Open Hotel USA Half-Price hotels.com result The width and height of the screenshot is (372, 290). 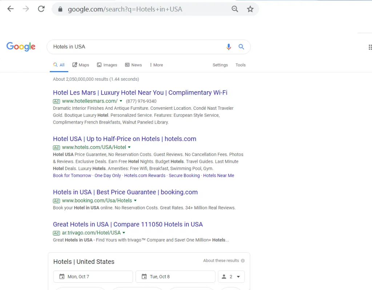125,139
